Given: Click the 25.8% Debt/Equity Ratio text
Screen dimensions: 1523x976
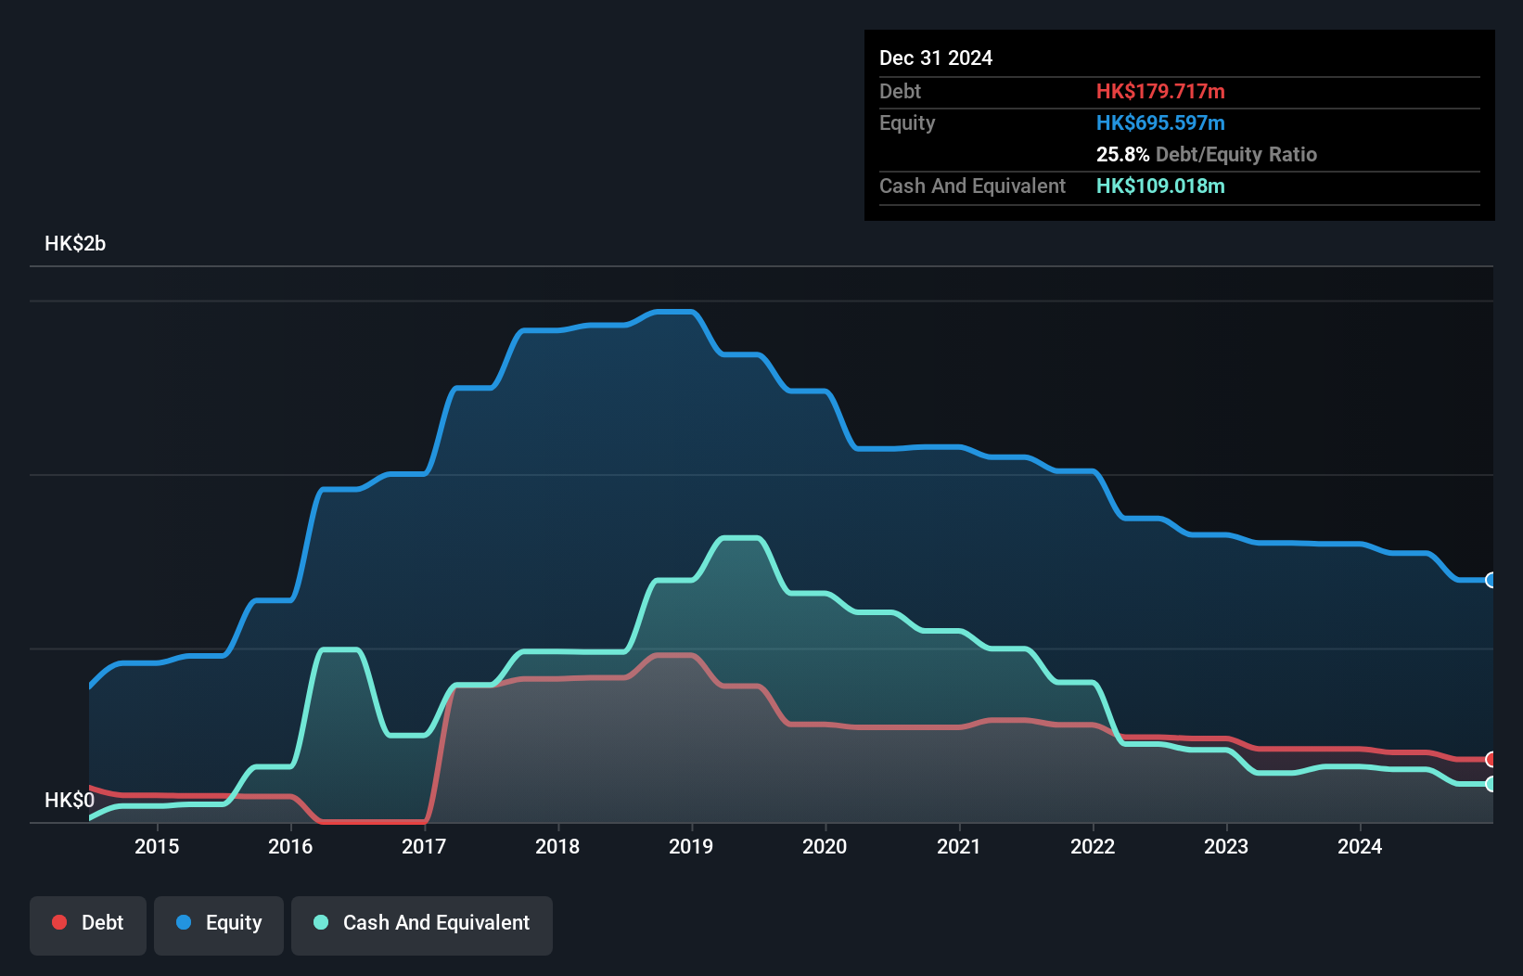Looking at the screenshot, I should point(1207,154).
